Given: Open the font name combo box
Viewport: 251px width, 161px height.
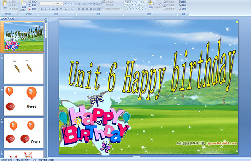Looking at the screenshot, I should coord(48,3).
